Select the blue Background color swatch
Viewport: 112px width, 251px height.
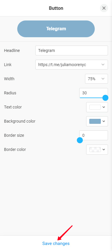coord(95,121)
